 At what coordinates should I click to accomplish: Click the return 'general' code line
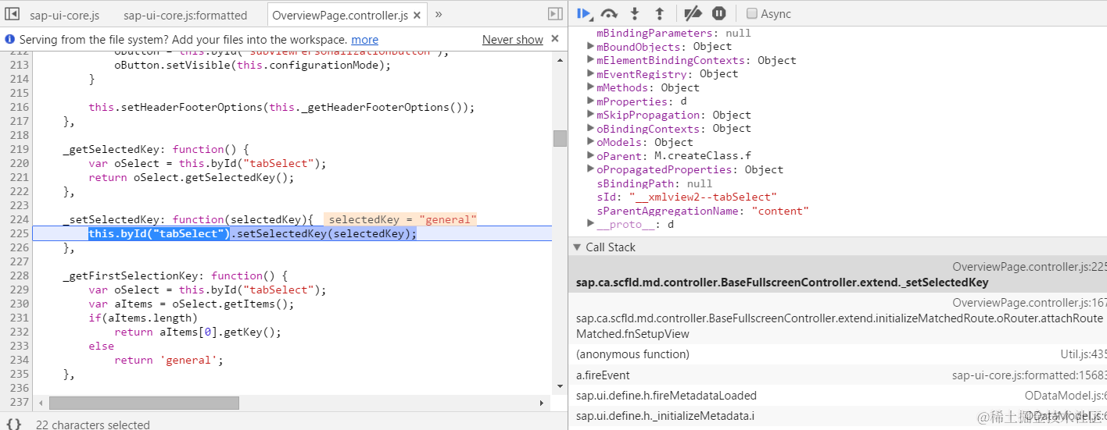point(169,360)
